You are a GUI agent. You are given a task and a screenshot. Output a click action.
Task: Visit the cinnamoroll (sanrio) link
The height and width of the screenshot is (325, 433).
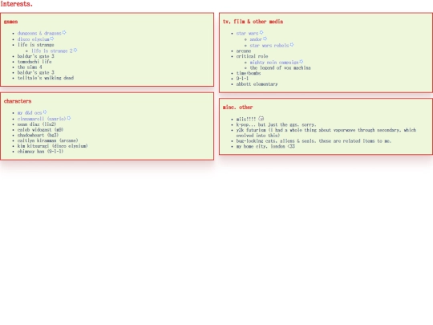pos(42,119)
